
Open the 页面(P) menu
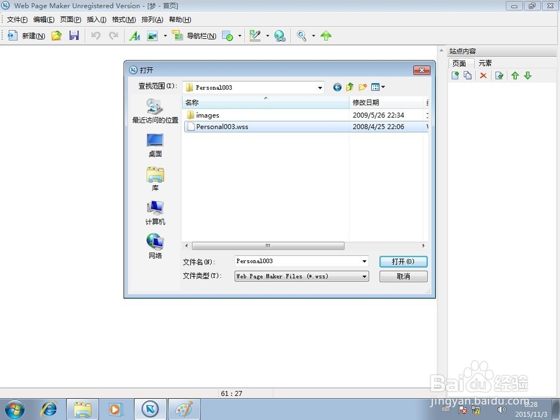coord(71,19)
